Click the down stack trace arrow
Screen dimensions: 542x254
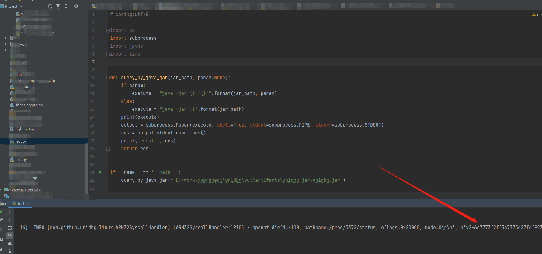tap(10, 220)
